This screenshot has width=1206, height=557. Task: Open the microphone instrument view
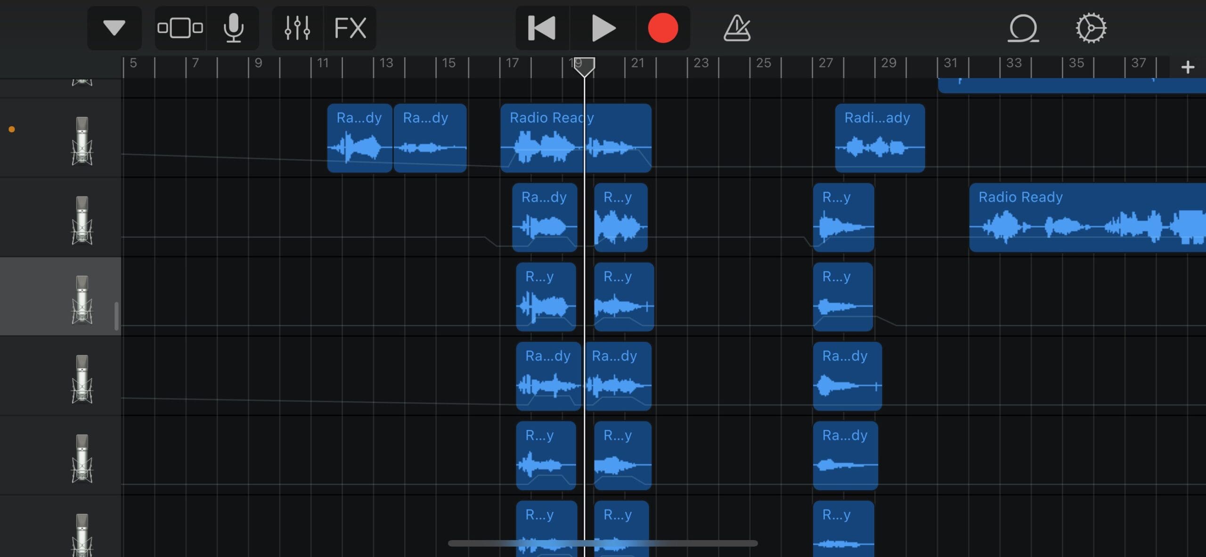pyautogui.click(x=233, y=28)
